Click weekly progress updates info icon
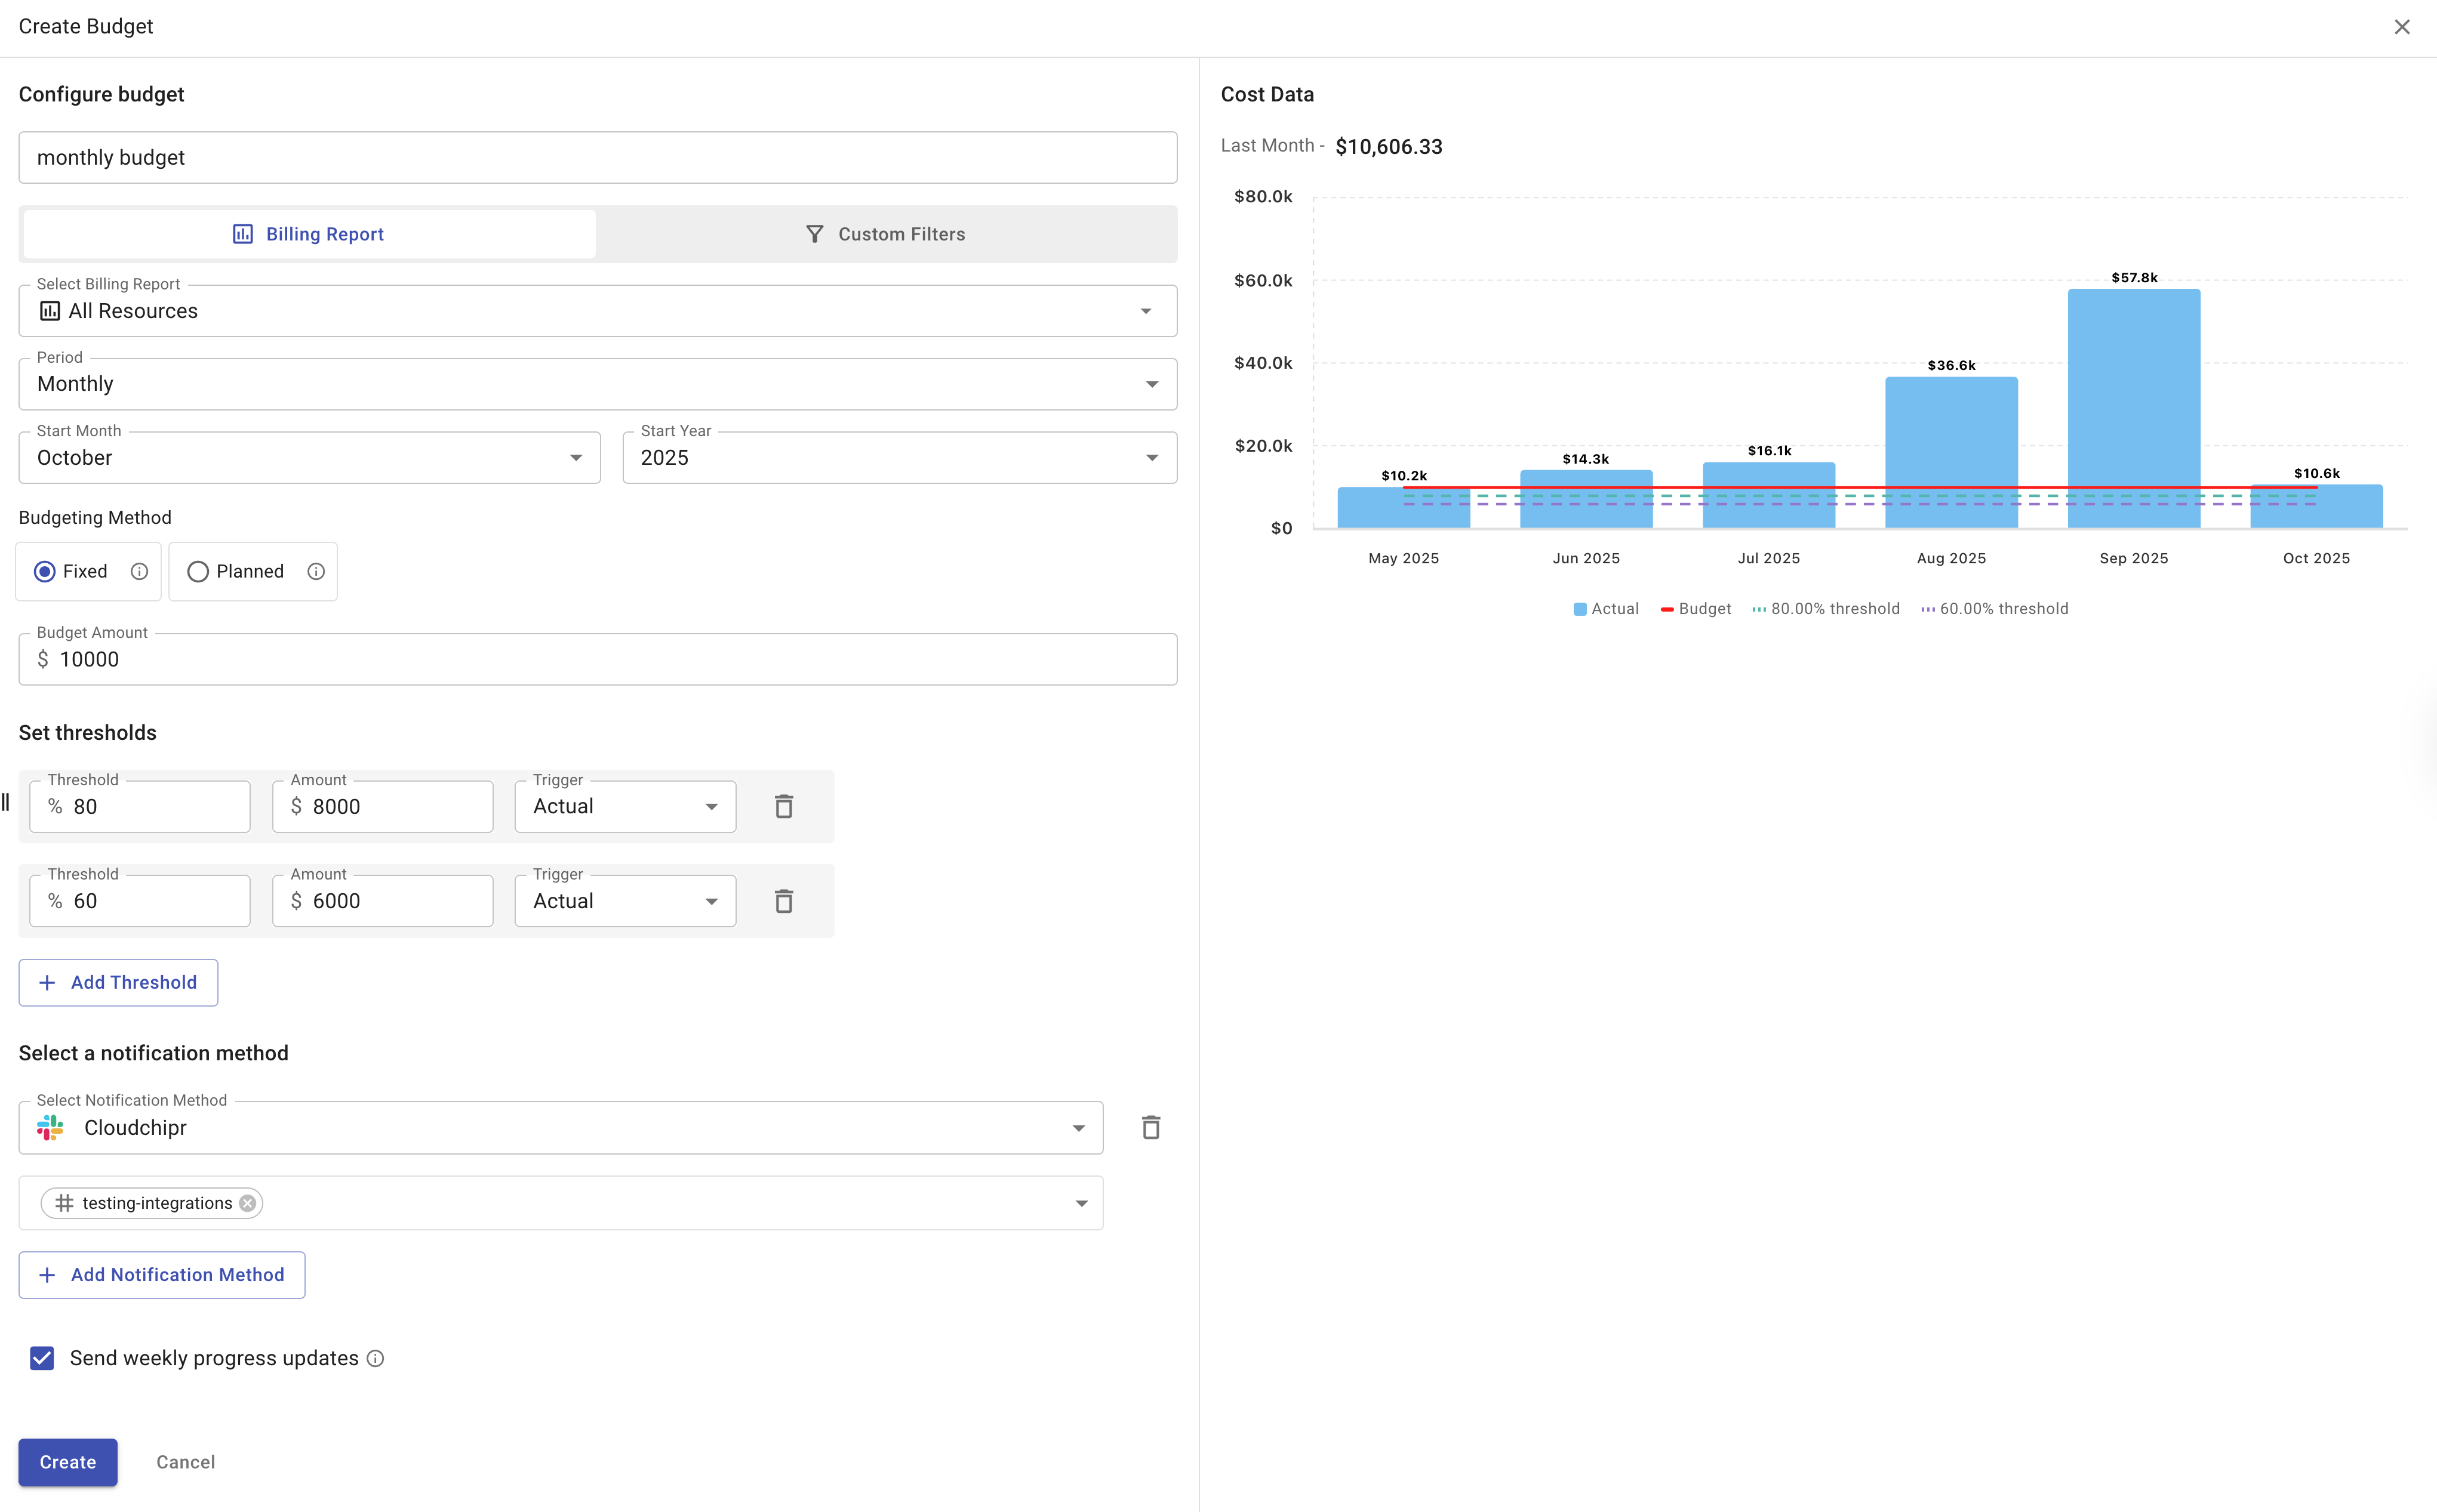Viewport: 2437px width, 1512px height. coord(375,1358)
